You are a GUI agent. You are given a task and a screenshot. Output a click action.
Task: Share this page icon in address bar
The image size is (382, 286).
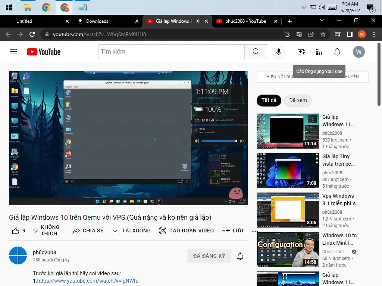311,34
